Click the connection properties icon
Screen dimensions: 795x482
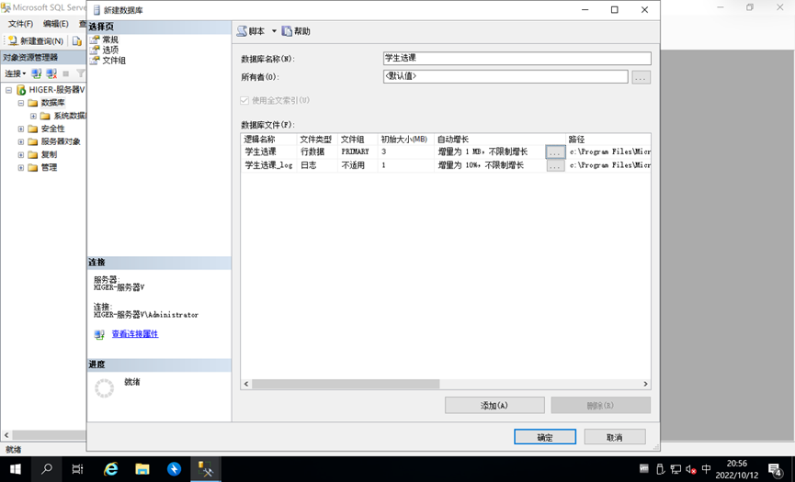[99, 334]
